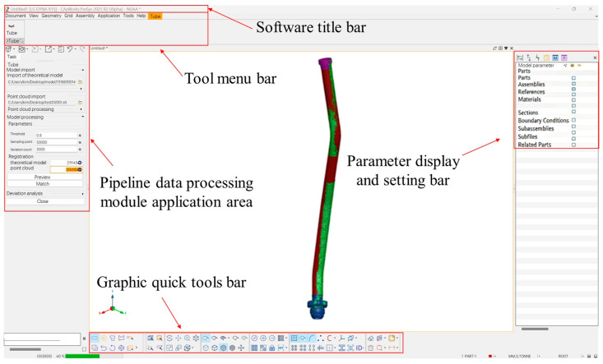Click the export icon above Task panel
603x364 pixels.
[x=49, y=48]
